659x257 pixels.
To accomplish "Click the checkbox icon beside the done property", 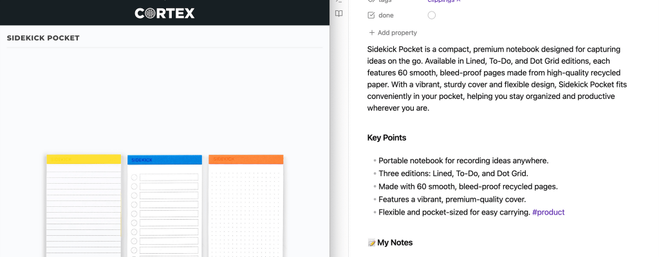I will 371,15.
